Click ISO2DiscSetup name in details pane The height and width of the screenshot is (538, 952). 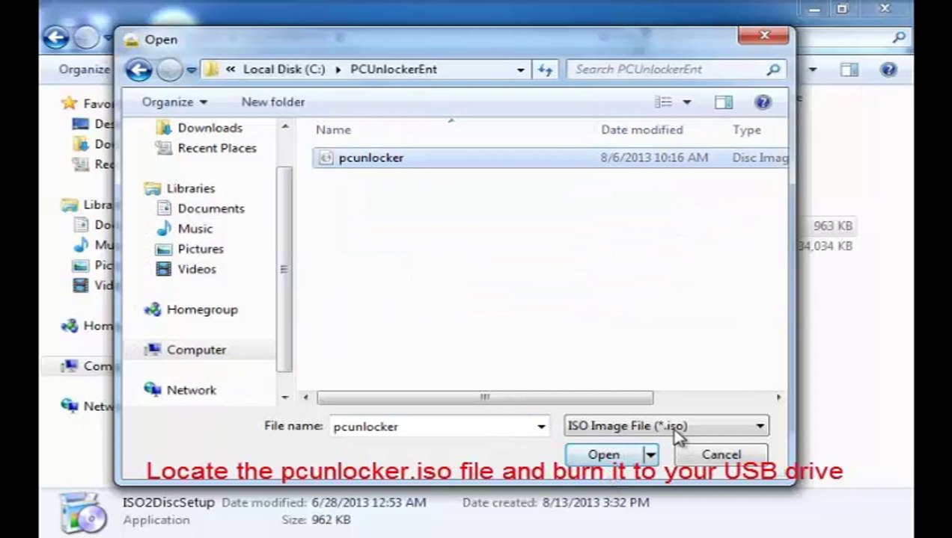coord(168,502)
